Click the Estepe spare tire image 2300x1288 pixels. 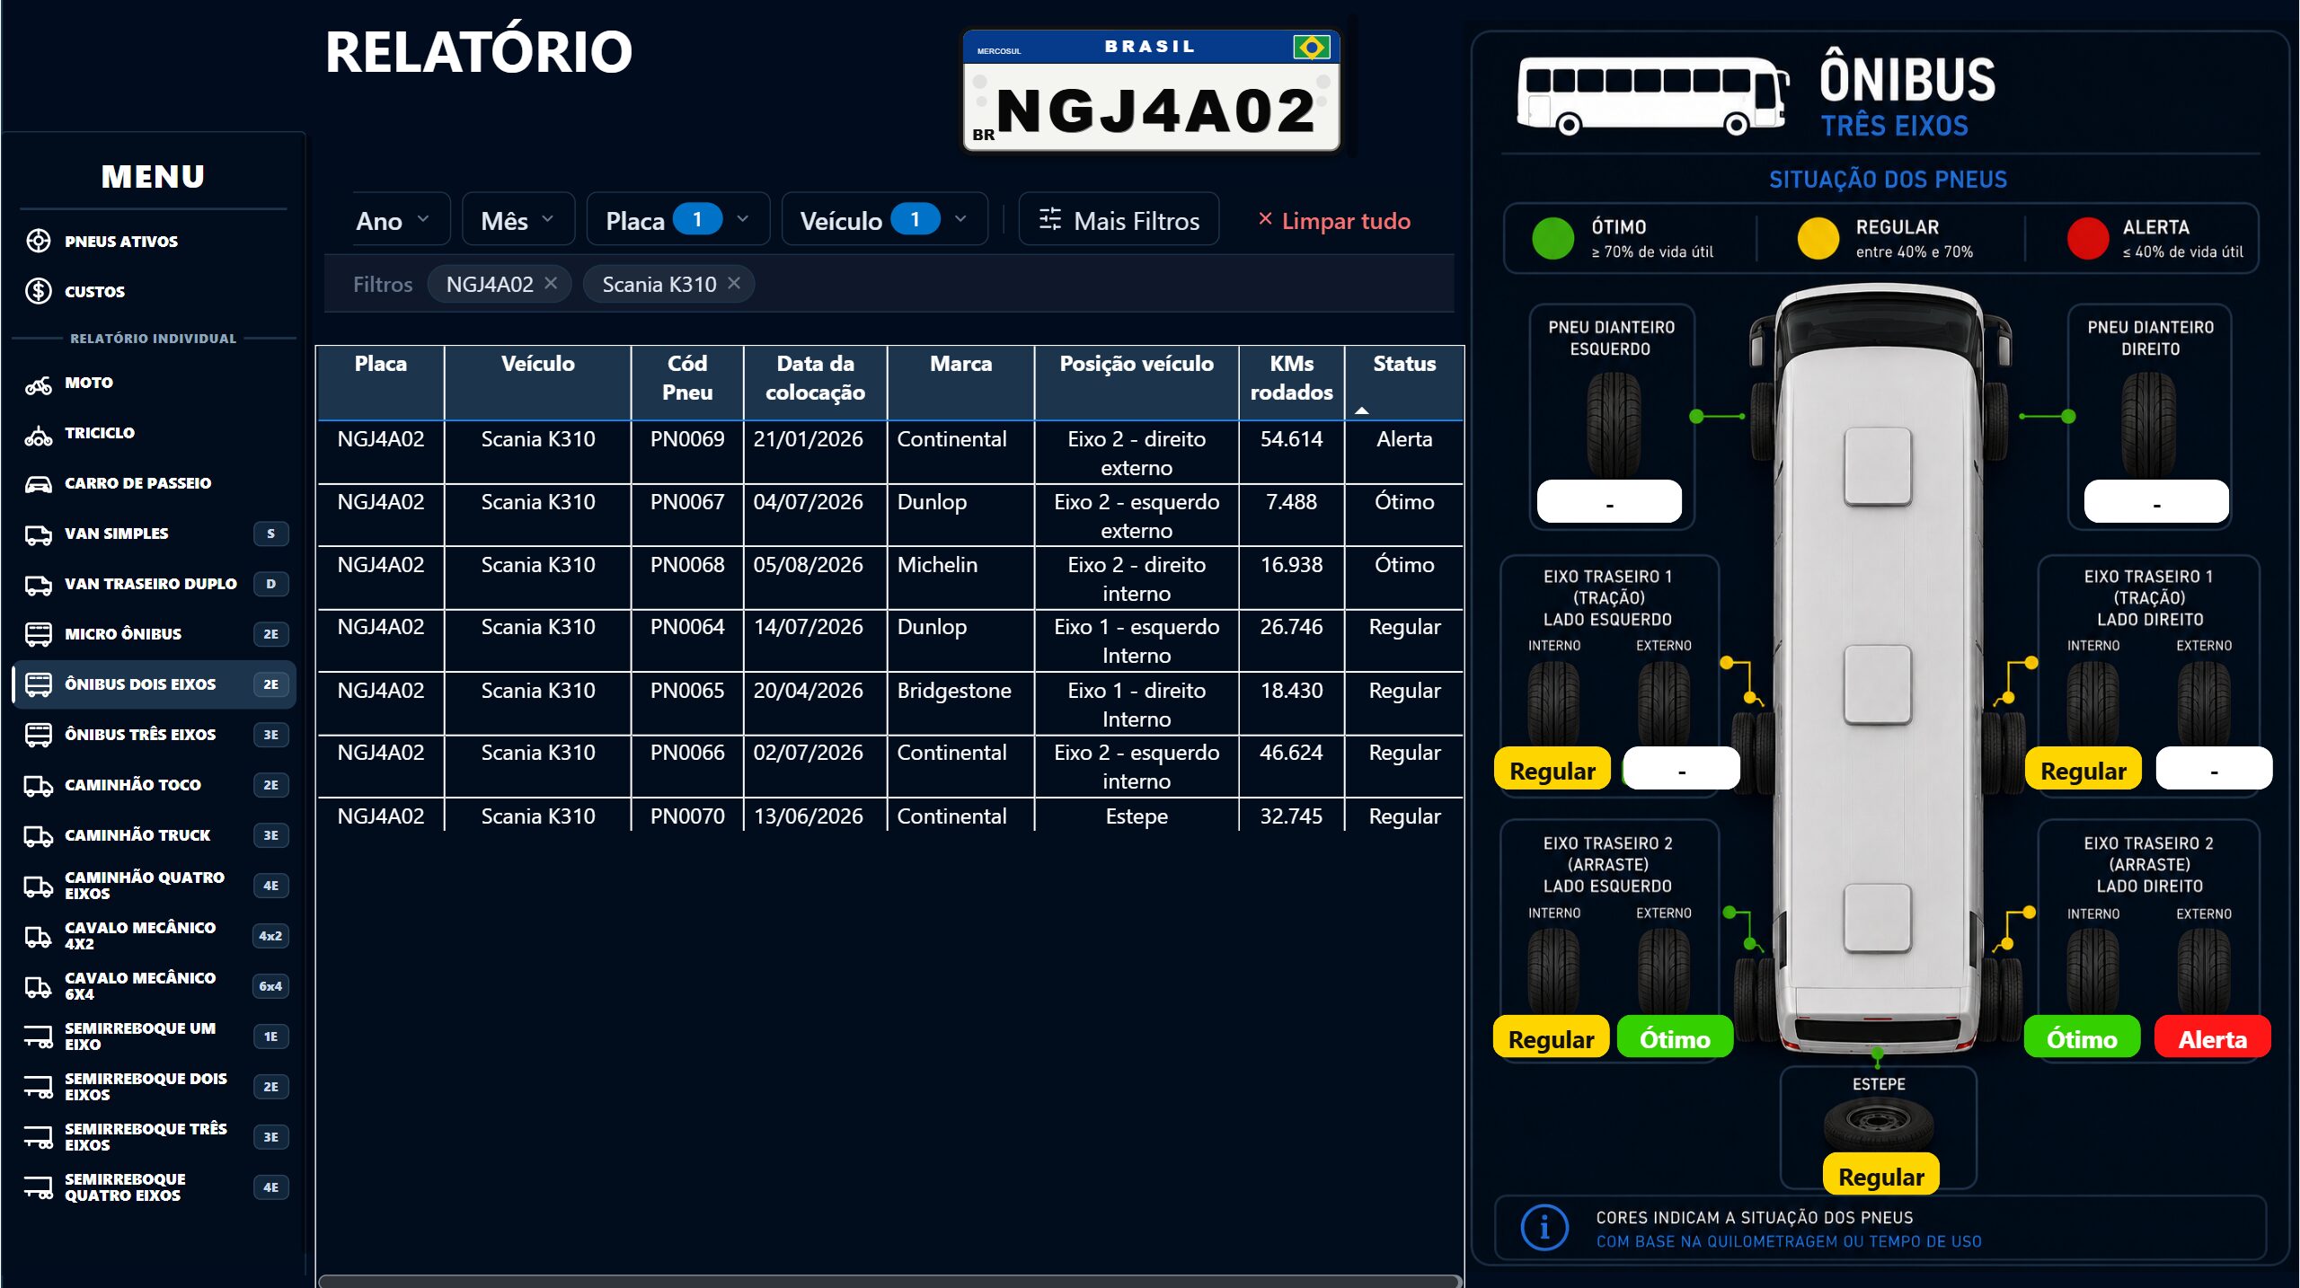(1878, 1123)
